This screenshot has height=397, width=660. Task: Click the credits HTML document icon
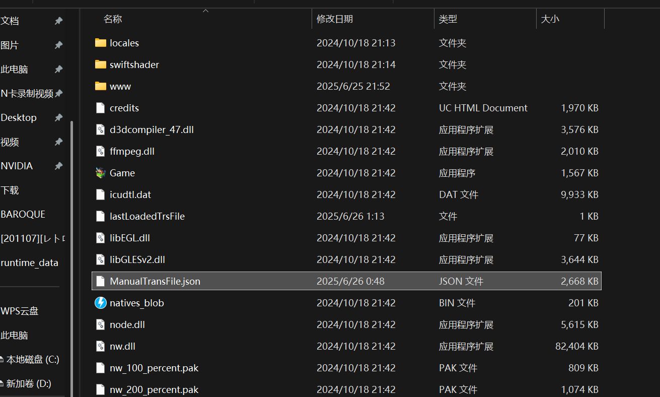pyautogui.click(x=101, y=108)
